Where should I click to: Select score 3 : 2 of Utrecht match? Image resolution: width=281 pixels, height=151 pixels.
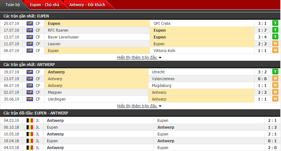click(x=262, y=72)
